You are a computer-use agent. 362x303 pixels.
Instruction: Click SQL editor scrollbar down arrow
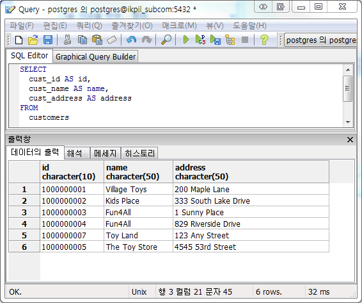coord(348,122)
